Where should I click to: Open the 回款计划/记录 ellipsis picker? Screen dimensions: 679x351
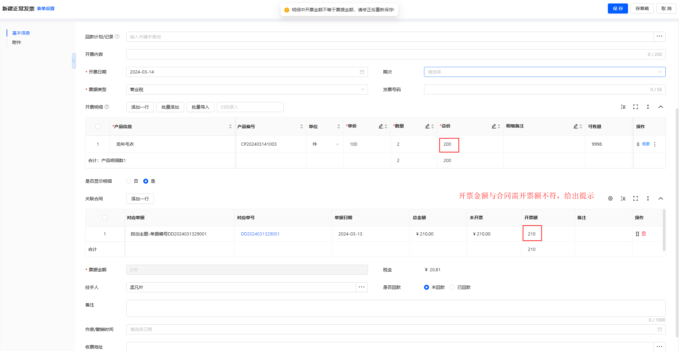pos(659,37)
